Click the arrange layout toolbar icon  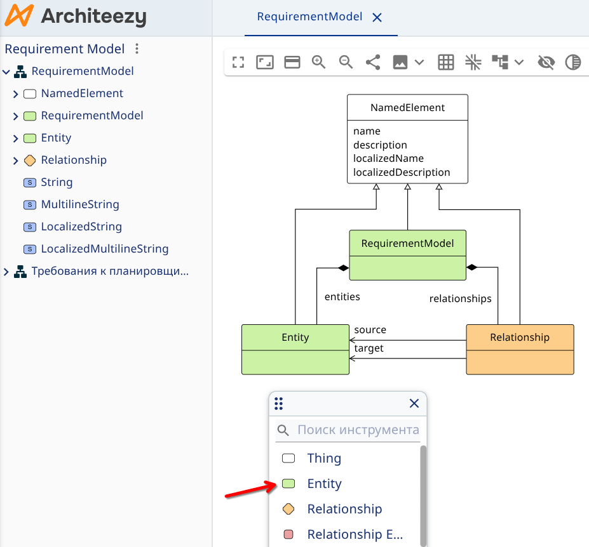[x=501, y=62]
